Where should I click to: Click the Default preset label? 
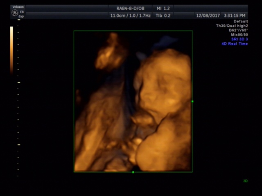[240, 21]
